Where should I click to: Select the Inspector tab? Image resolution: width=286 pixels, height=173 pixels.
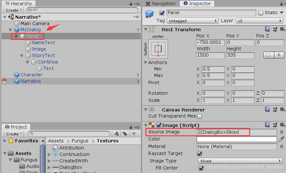(x=197, y=4)
